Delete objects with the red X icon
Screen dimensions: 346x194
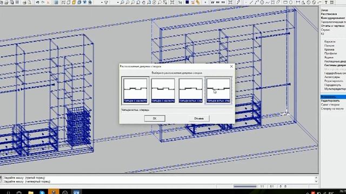[48, 2]
